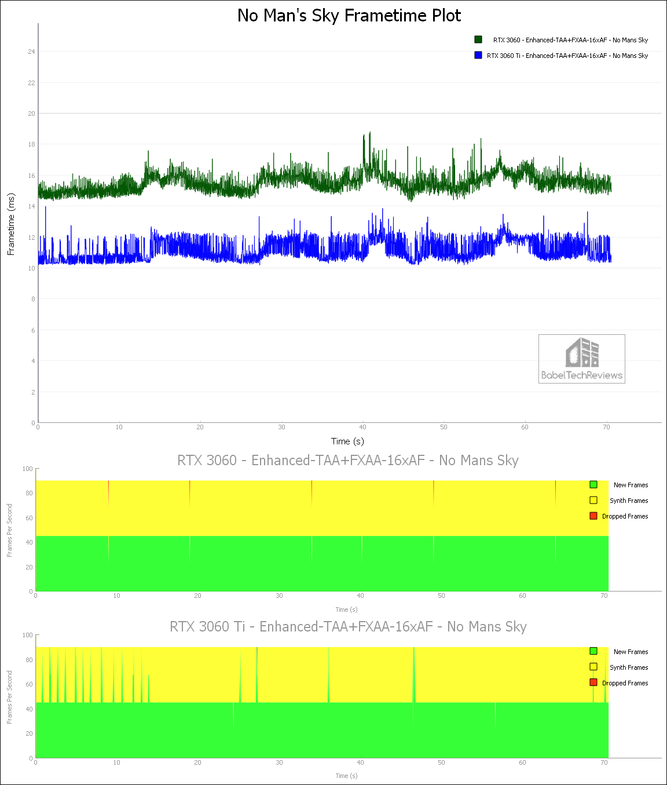Click 'Frames Per Second' axis label of RTX 3060 Ti chart
The image size is (667, 785).
pyautogui.click(x=9, y=698)
